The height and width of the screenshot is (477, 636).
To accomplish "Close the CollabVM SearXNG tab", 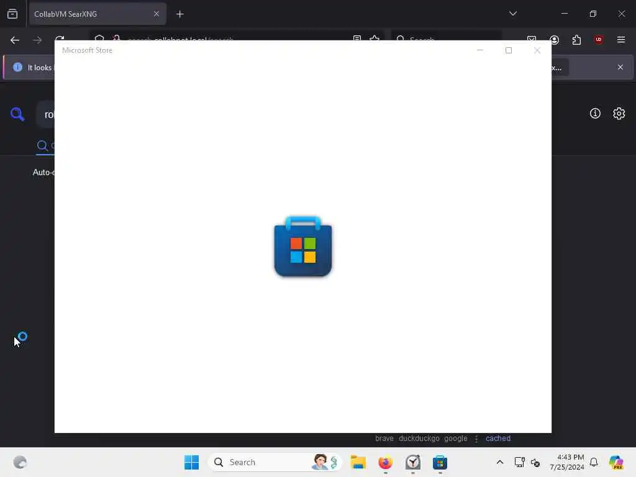I will pos(156,14).
